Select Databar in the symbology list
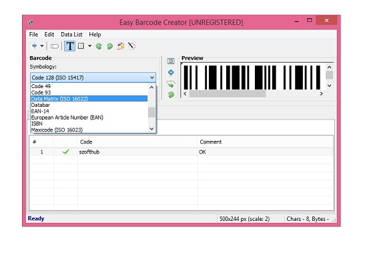Image resolution: width=367 pixels, height=253 pixels. tap(89, 105)
